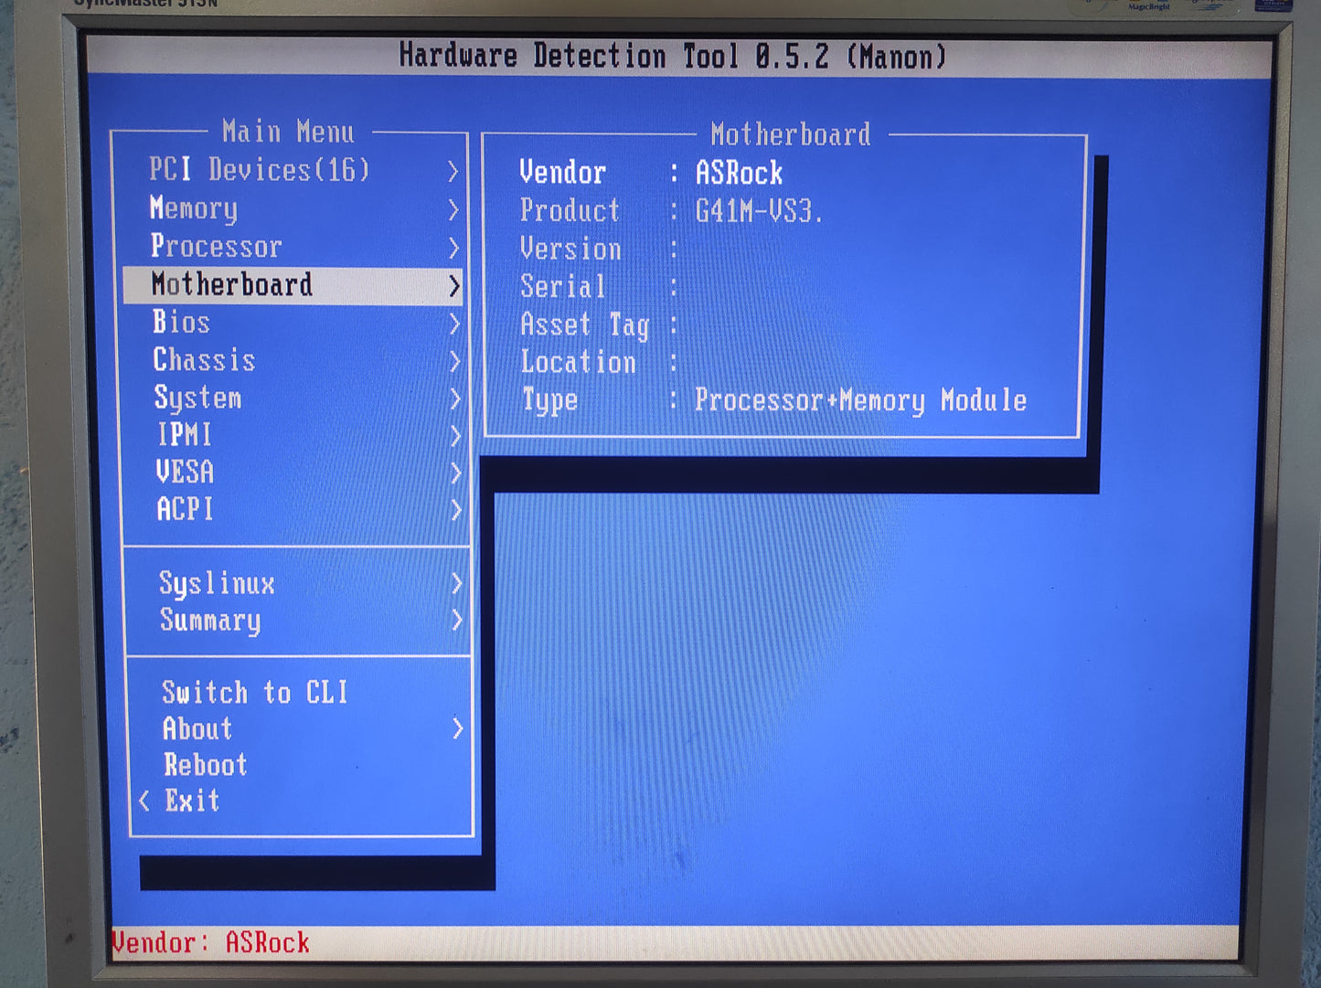1321x988 pixels.
Task: View the Summary page
Action: [x=209, y=621]
